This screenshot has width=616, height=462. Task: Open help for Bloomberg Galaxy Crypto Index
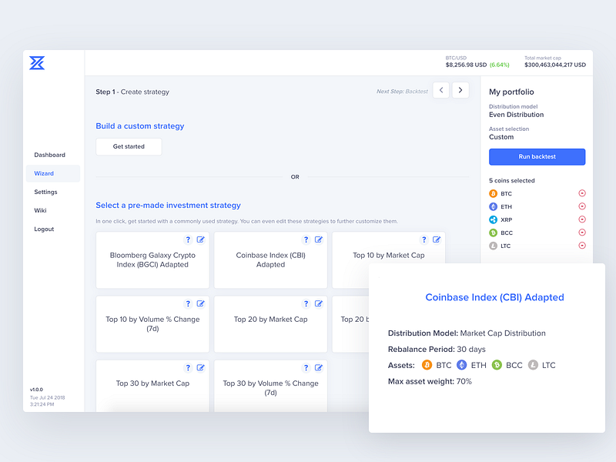pyautogui.click(x=188, y=239)
